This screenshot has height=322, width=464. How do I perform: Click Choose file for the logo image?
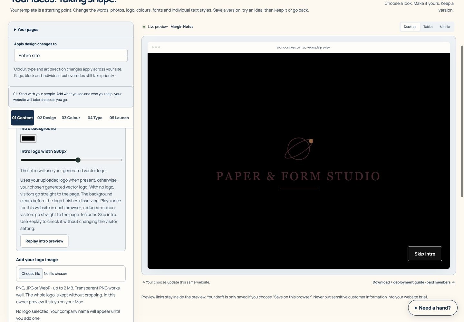pyautogui.click(x=31, y=274)
